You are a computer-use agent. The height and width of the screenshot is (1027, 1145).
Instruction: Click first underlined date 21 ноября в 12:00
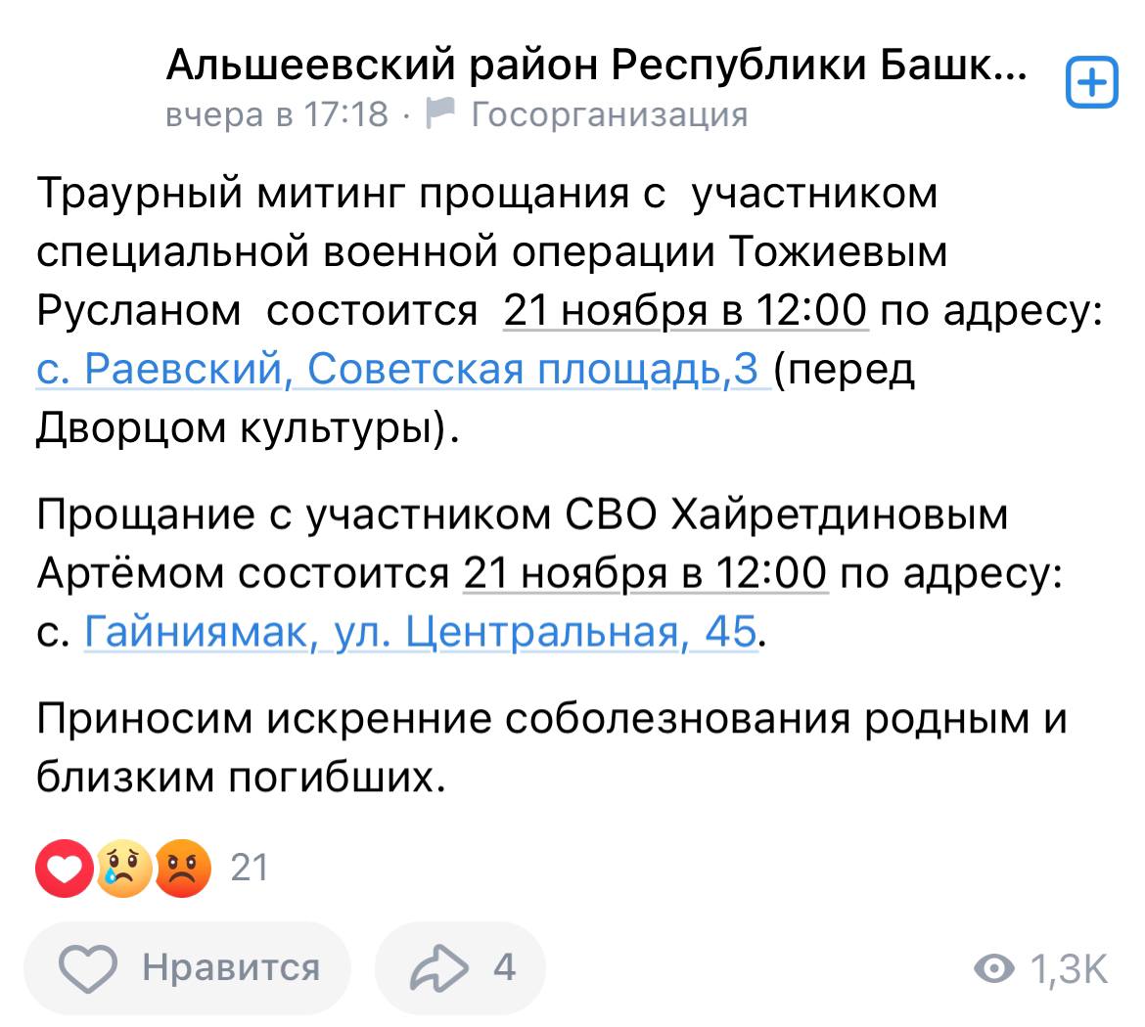(685, 310)
